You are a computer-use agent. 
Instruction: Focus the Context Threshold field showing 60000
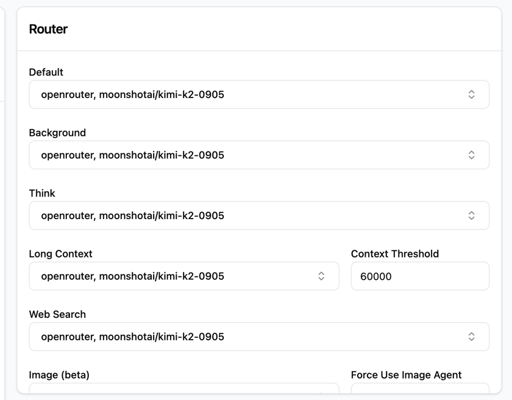coord(420,276)
